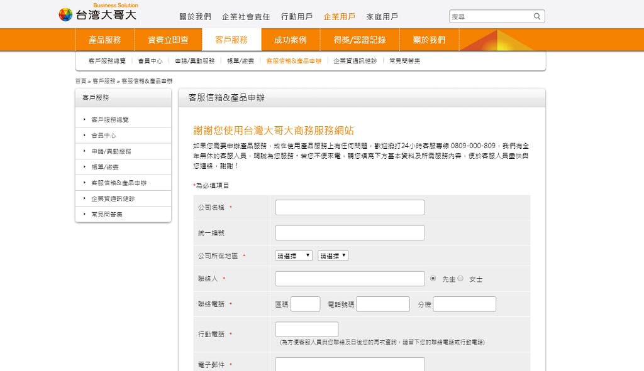Viewport: 644px width, 371px height.
Task: Go to 家庭用戶 section
Action: pyautogui.click(x=382, y=17)
